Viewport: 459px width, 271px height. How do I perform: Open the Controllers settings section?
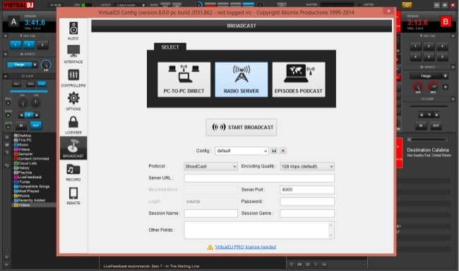73,78
